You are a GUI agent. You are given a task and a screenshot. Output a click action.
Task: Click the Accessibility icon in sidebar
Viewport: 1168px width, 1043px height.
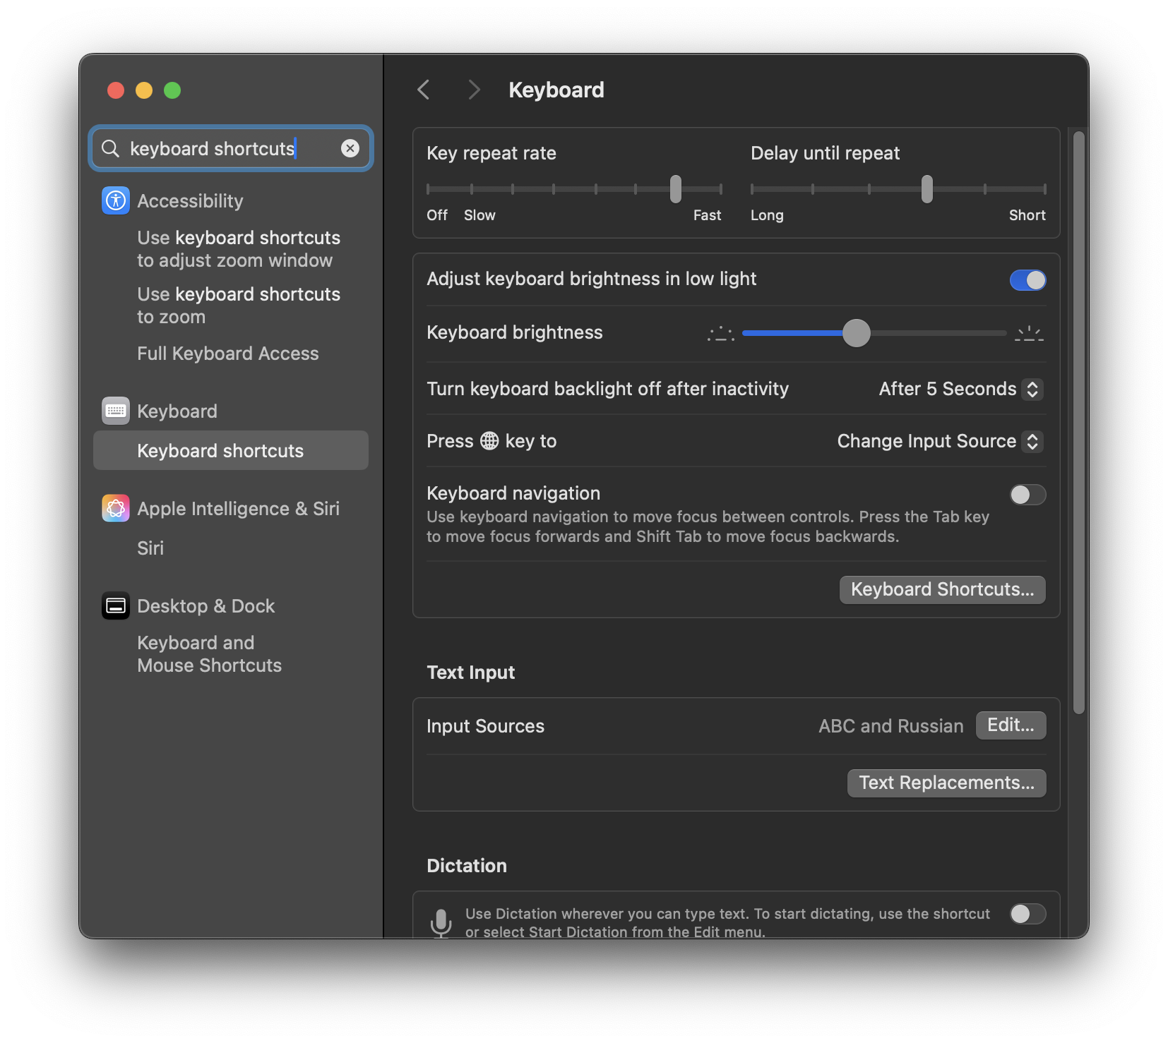tap(116, 201)
